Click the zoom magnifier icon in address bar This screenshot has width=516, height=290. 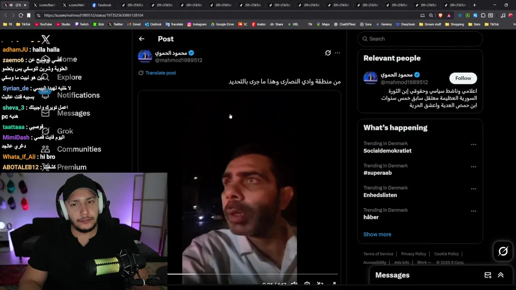pyautogui.click(x=431, y=15)
